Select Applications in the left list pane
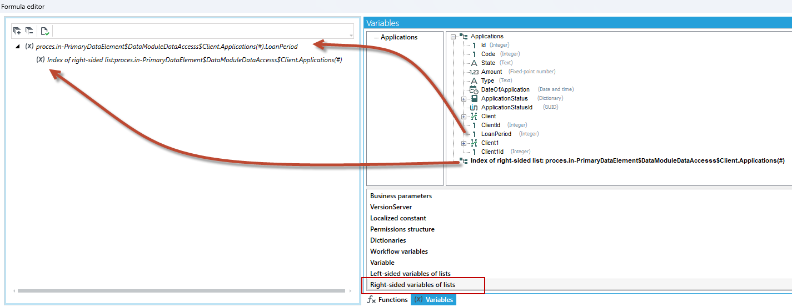792x307 pixels. coord(399,37)
